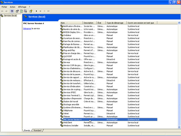Viewport: 181px width, 136px height.
Task: Click the Forward arrow in toolbar
Action: [6, 11]
